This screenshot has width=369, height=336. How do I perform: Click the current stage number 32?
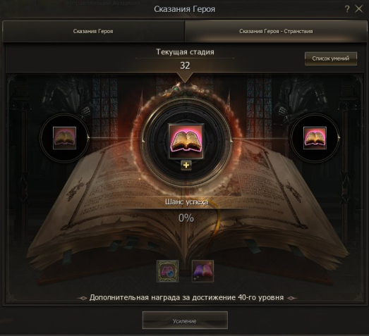185,66
